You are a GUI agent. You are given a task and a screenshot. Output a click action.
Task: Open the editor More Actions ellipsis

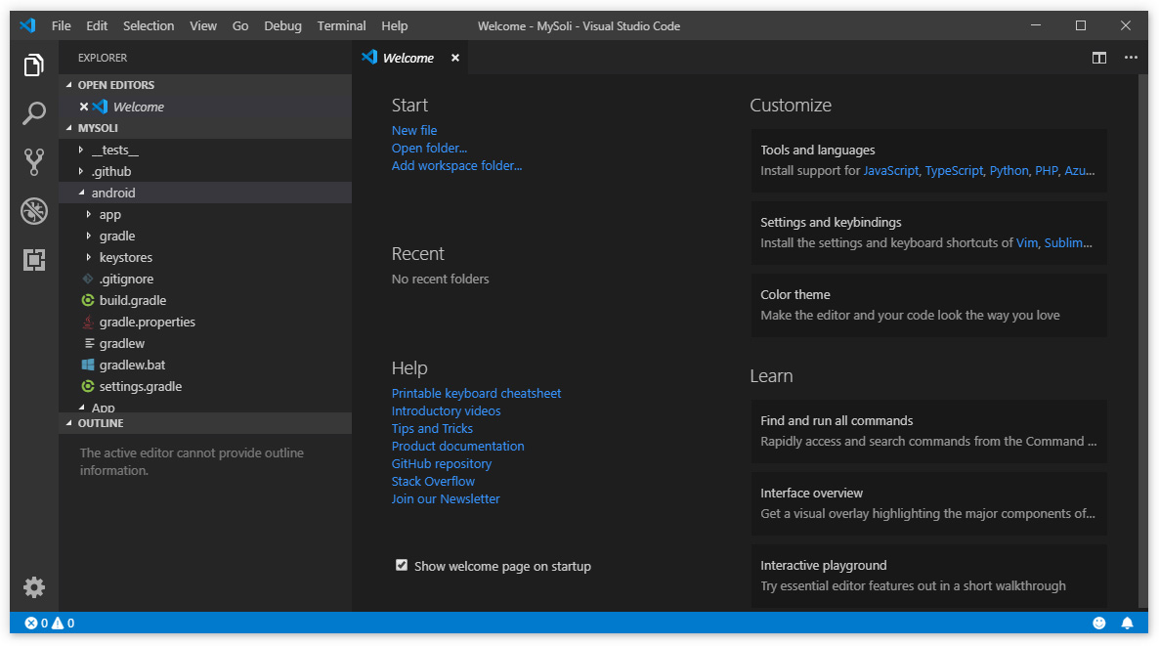1131,58
